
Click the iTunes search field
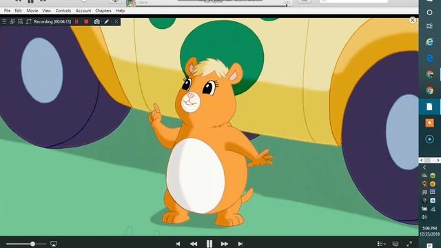[353, 1]
